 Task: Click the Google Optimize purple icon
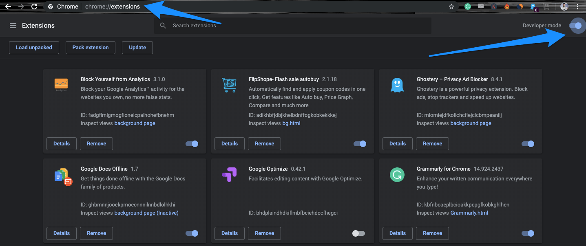[229, 175]
